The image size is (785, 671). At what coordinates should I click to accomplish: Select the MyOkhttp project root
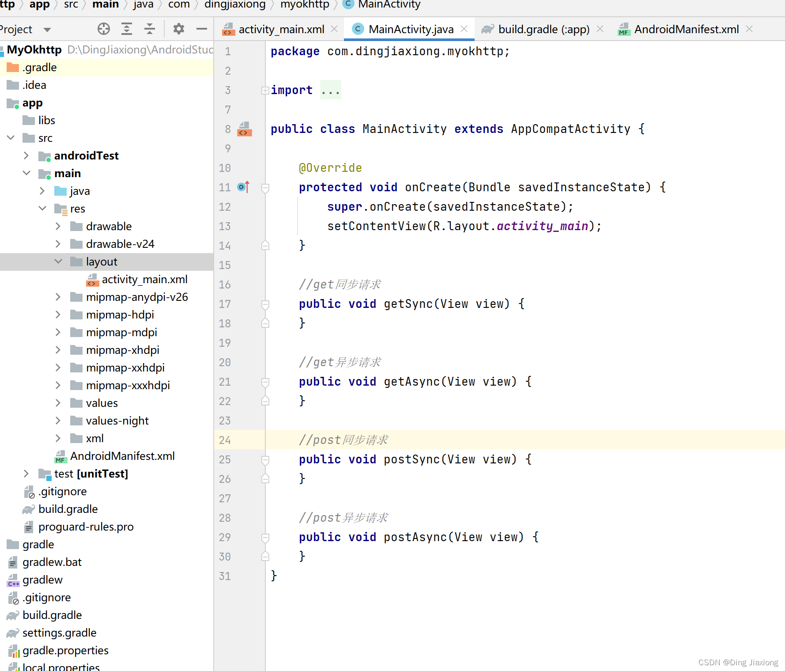106,49
